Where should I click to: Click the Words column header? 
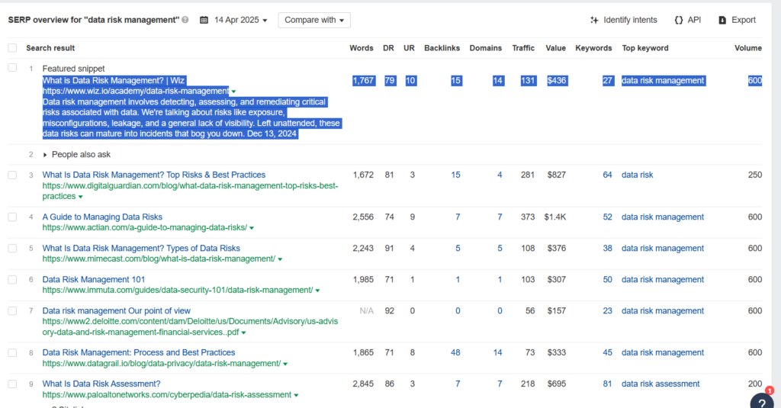tap(361, 48)
